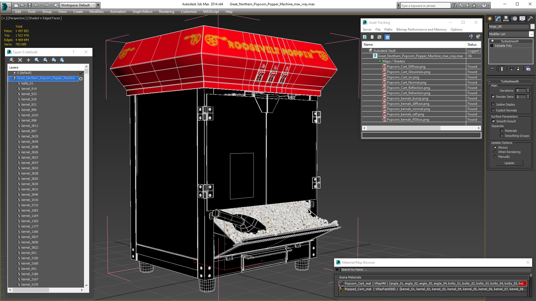Open the Hierarchy command panel tab
This screenshot has width=536, height=301.
(506, 19)
